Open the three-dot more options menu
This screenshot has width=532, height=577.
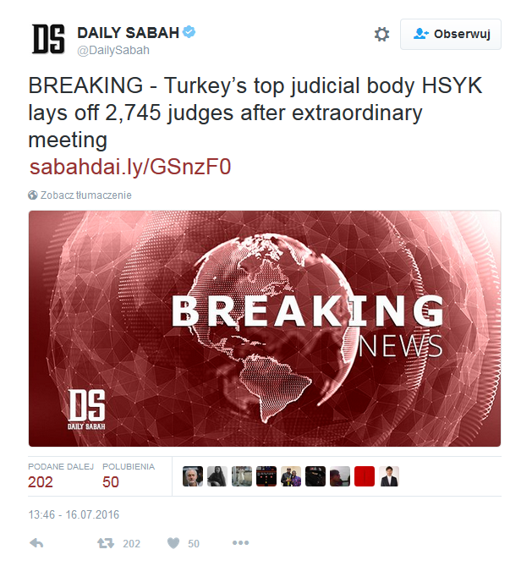click(240, 543)
